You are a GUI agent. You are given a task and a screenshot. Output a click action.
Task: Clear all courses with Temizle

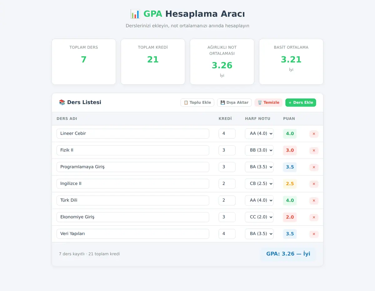point(268,103)
